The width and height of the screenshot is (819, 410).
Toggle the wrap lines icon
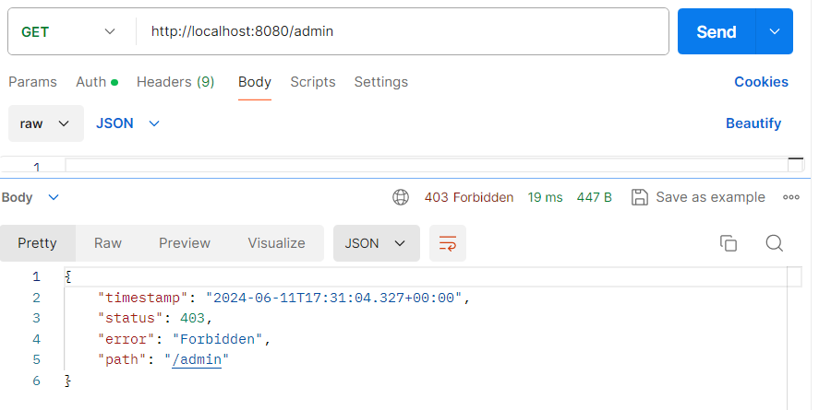click(x=448, y=243)
